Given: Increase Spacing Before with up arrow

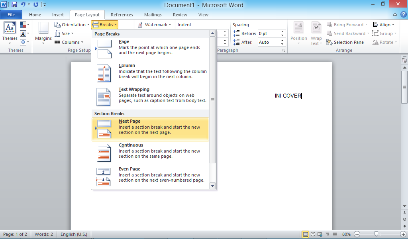Looking at the screenshot, I should pos(282,32).
